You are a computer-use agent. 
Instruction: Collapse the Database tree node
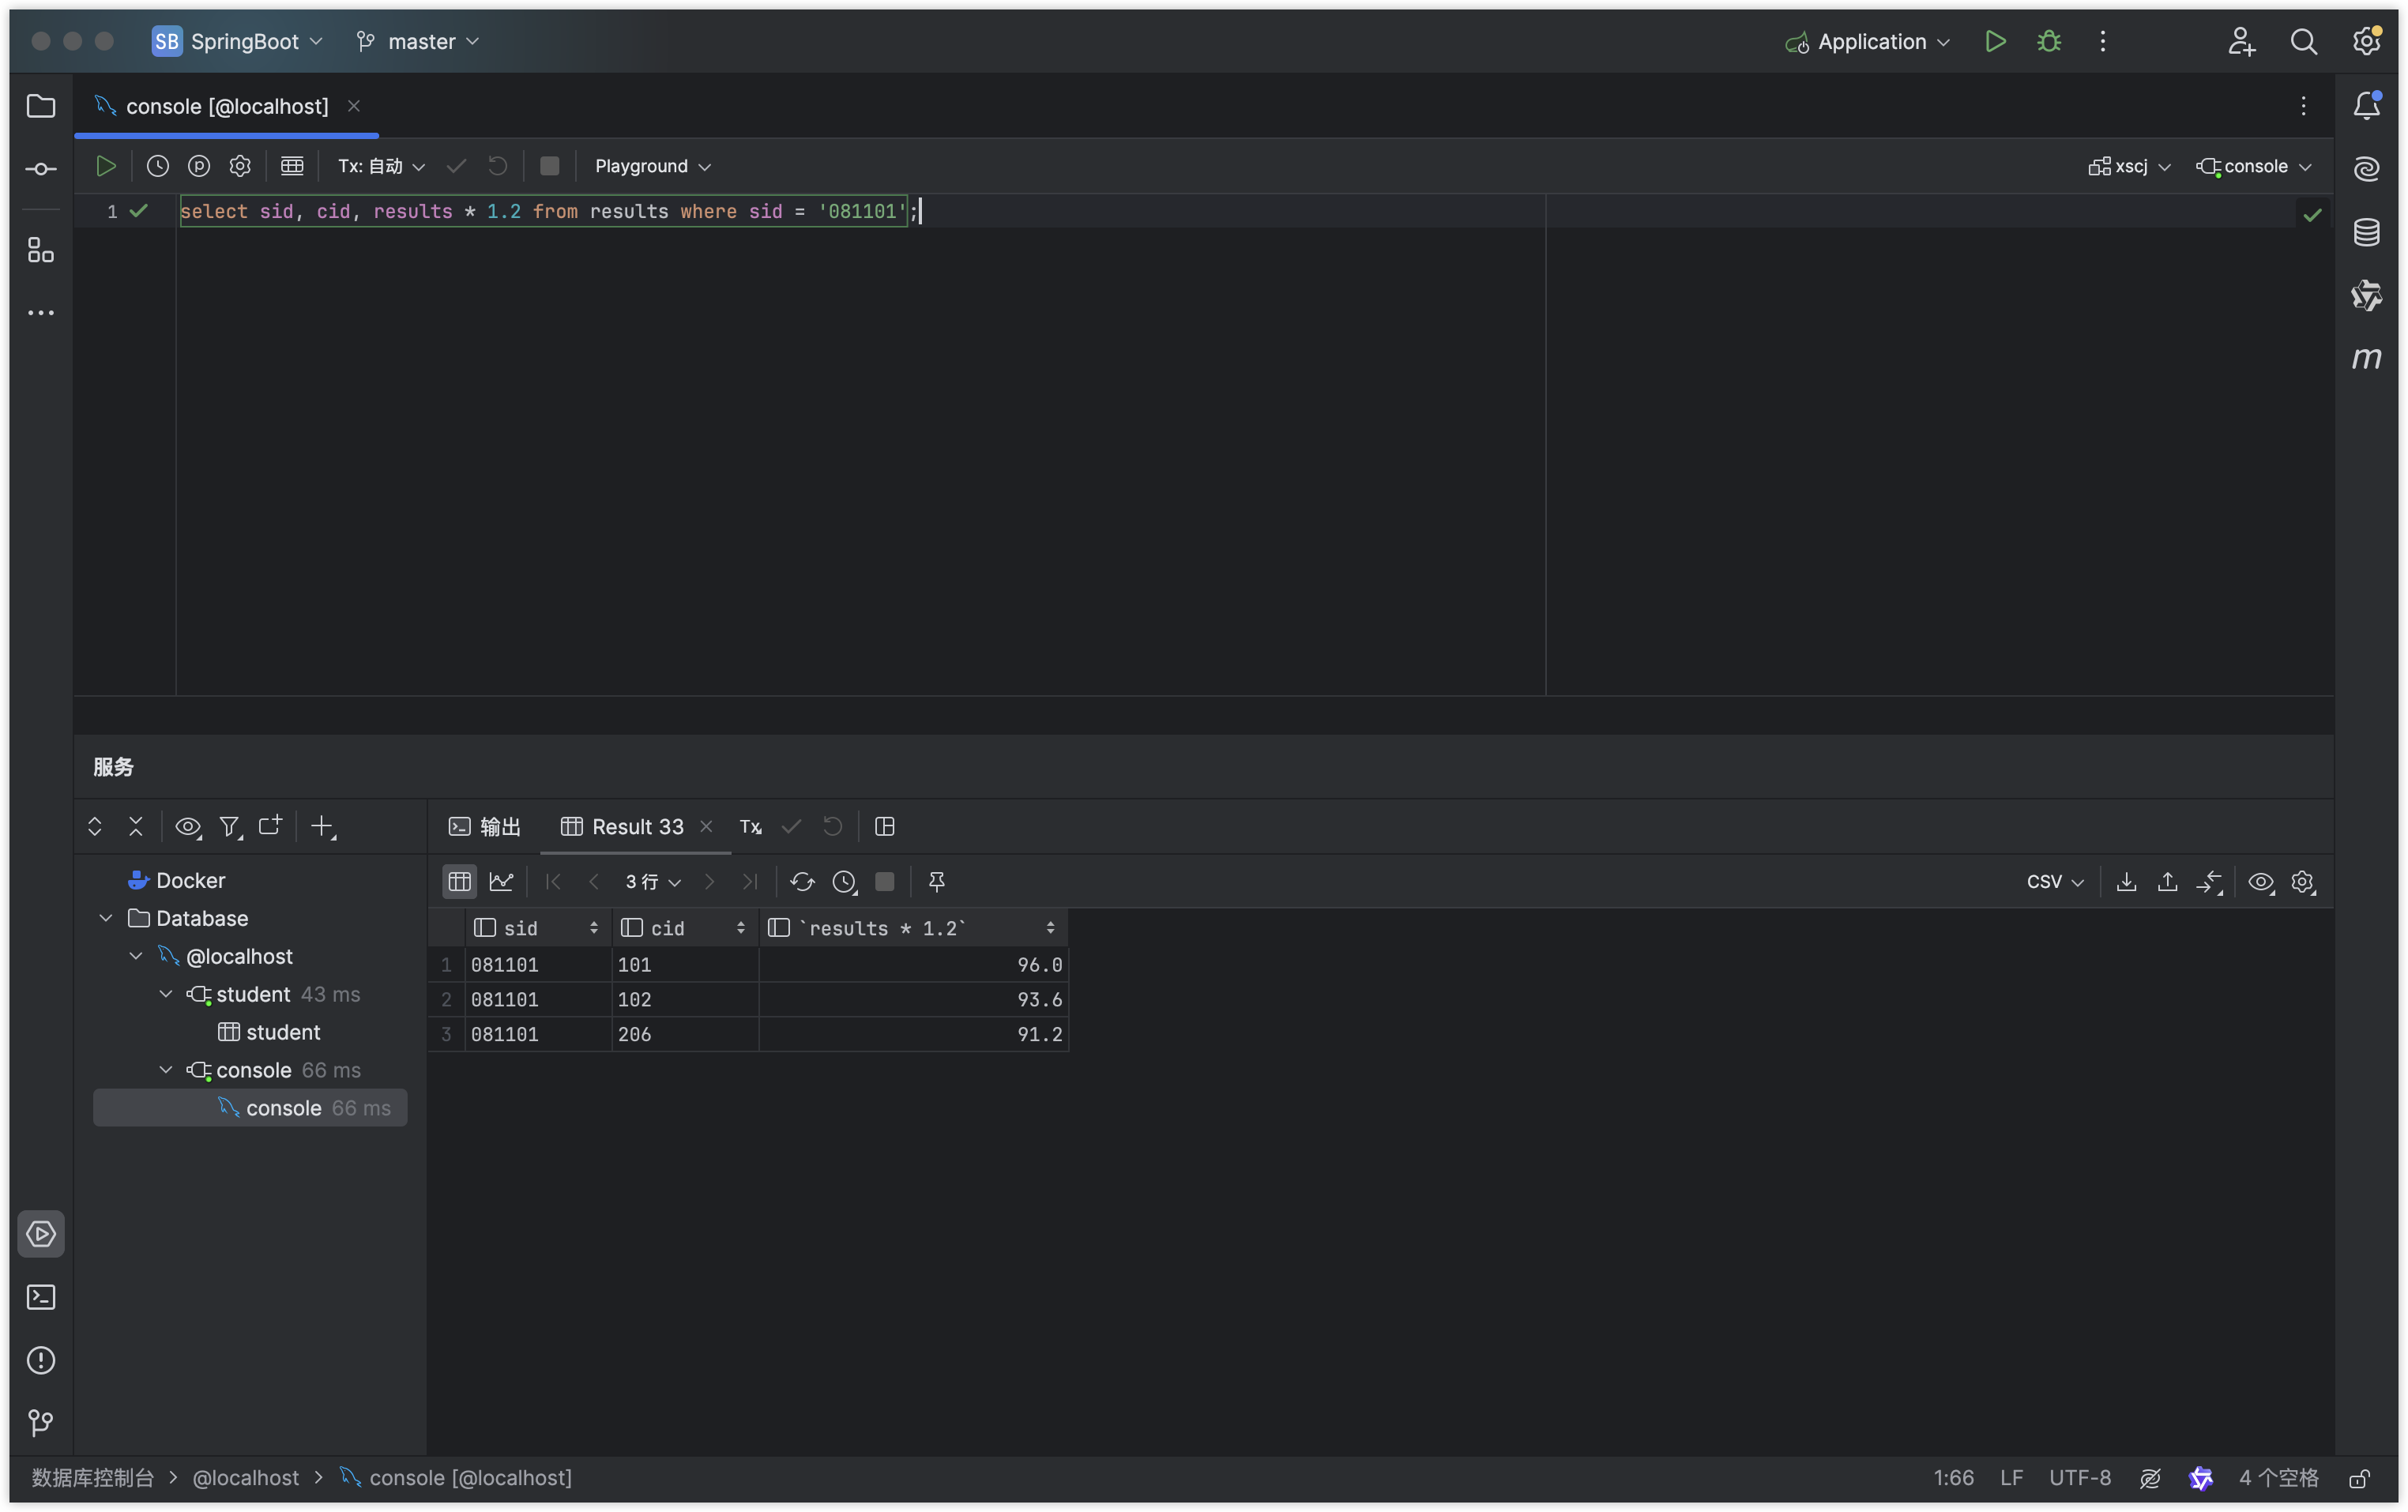(x=106, y=918)
